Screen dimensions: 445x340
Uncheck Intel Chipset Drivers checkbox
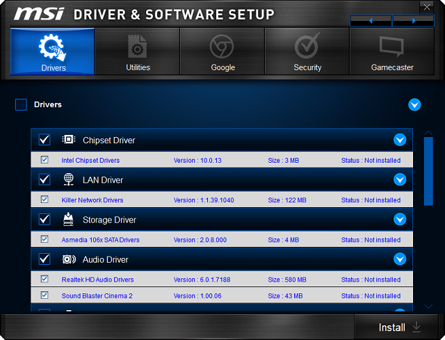(x=44, y=160)
